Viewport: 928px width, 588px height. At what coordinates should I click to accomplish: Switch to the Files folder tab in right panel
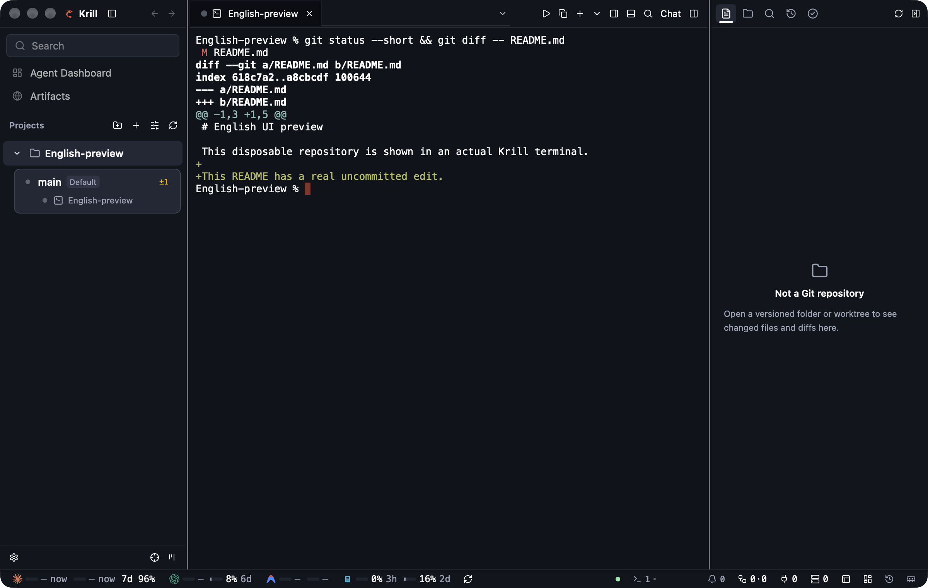pos(748,14)
